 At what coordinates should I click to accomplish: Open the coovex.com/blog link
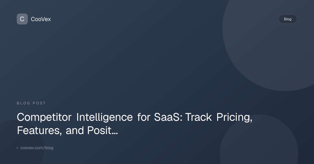tap(37, 148)
